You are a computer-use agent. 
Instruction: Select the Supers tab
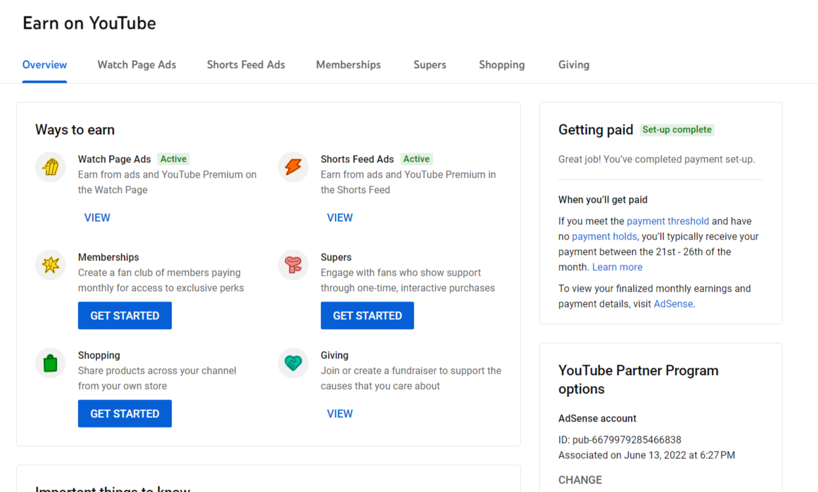pyautogui.click(x=430, y=65)
